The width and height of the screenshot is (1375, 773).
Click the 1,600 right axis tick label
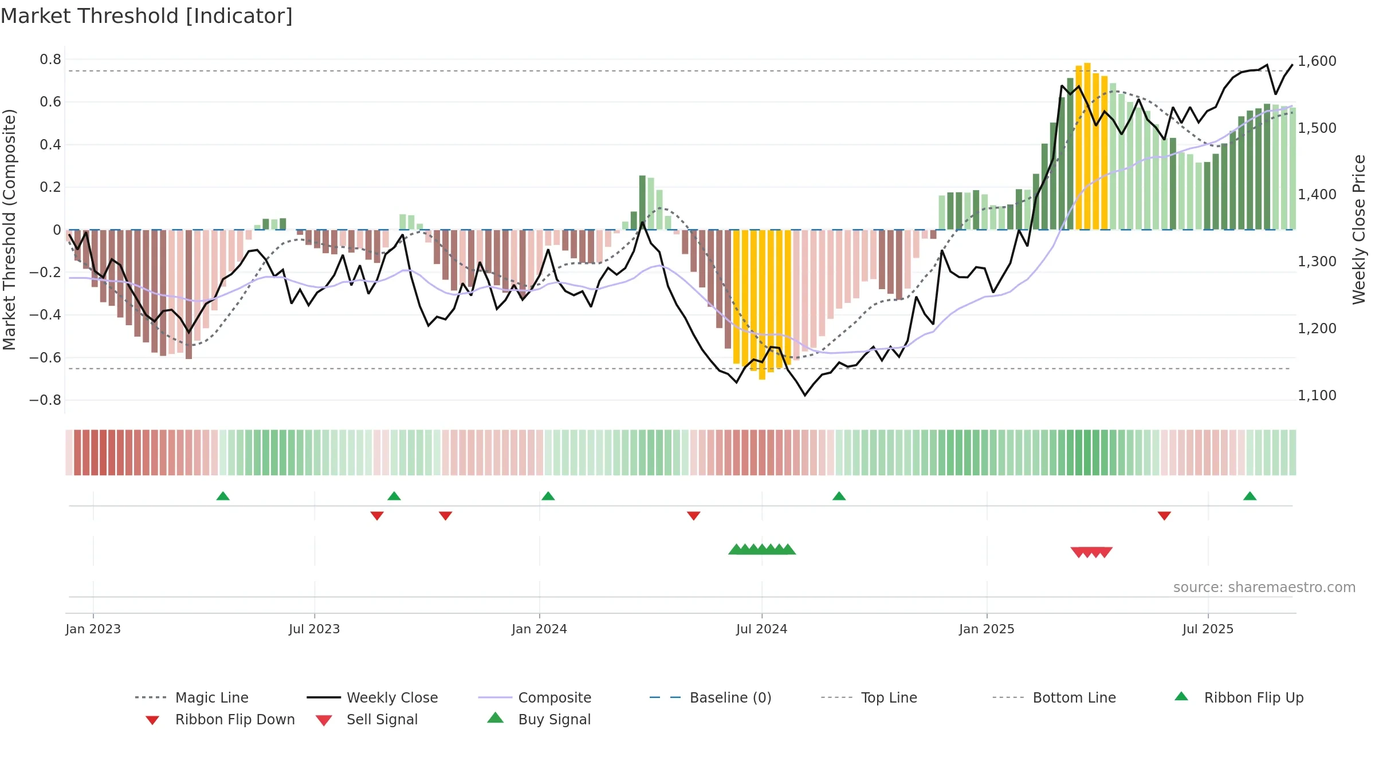pyautogui.click(x=1317, y=61)
